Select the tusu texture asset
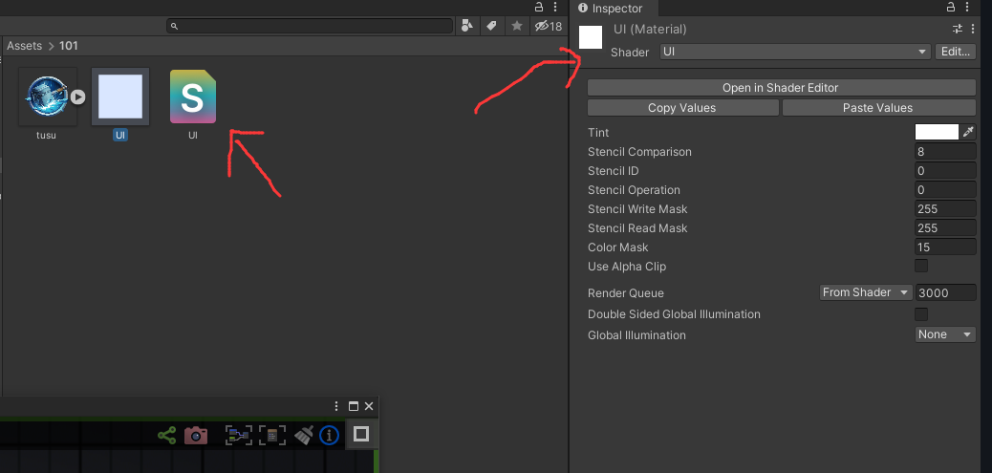The image size is (992, 473). click(x=47, y=97)
